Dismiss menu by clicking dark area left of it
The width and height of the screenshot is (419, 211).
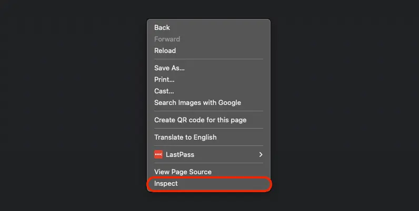coord(74,105)
